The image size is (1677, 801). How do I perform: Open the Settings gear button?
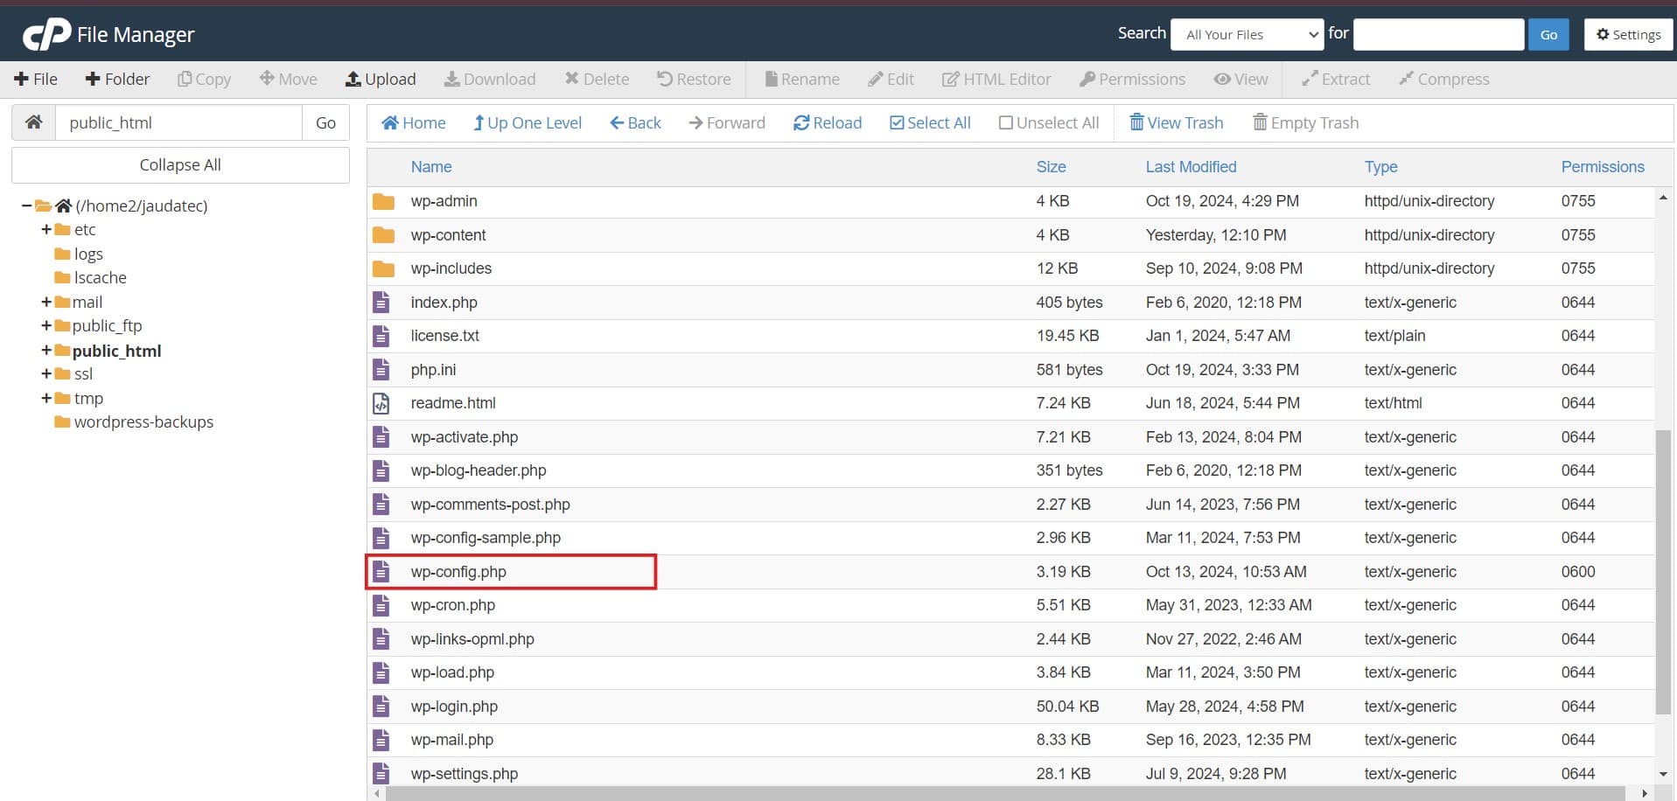(x=1628, y=34)
